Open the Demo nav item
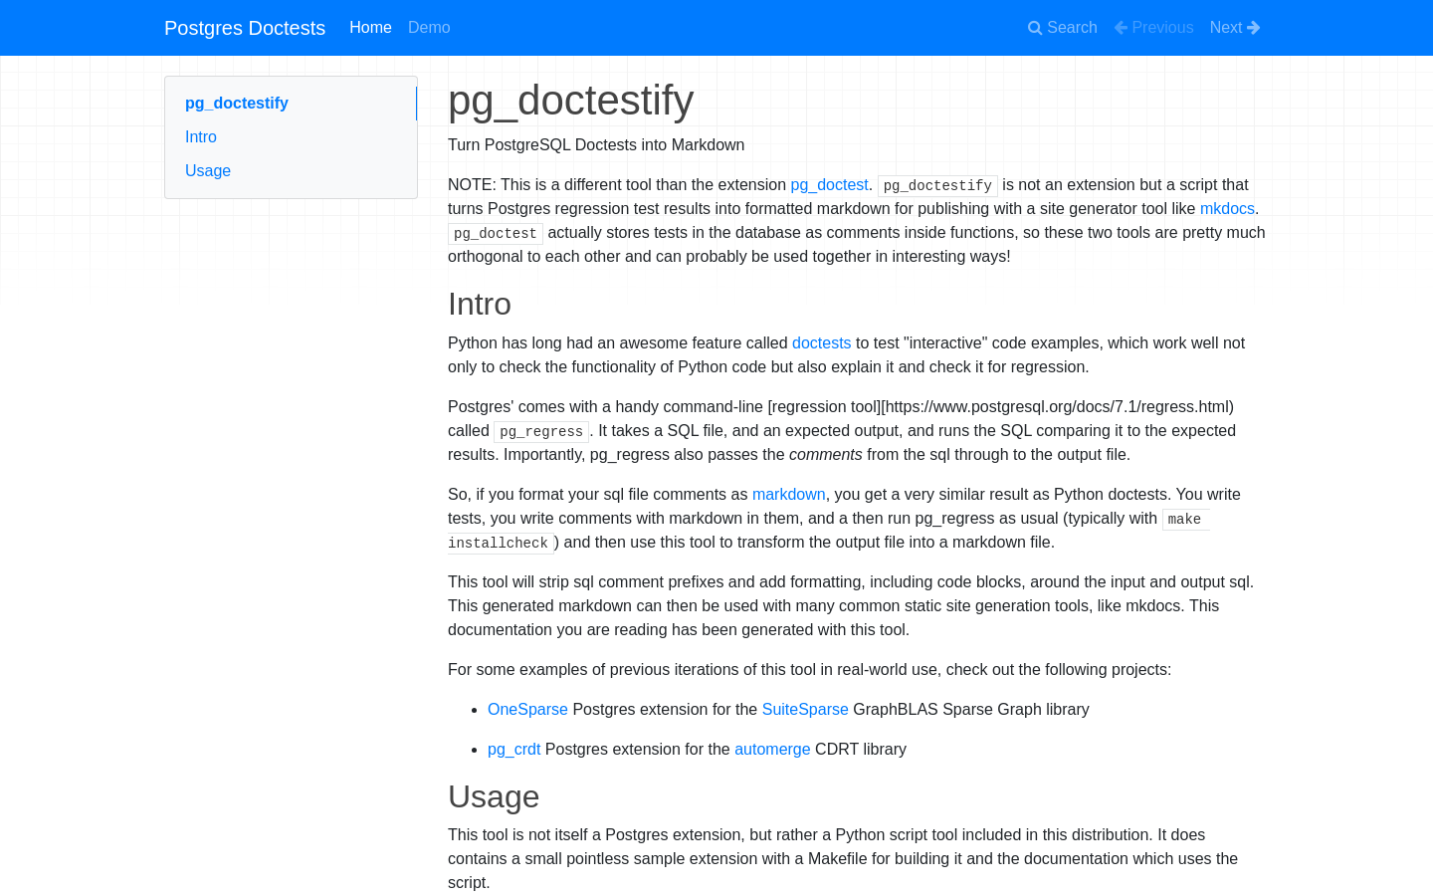The image size is (1433, 896). pos(429,28)
